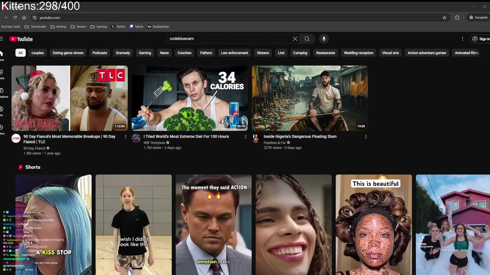The image size is (490, 275).
Task: Open the Twitch bookmark
Action: (x=136, y=27)
